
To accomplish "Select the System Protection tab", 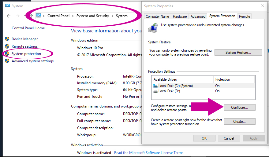I will [222, 16].
